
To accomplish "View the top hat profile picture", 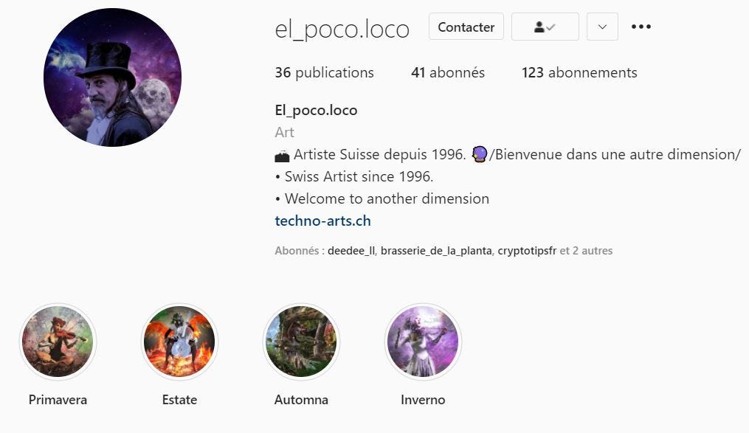I will point(112,77).
